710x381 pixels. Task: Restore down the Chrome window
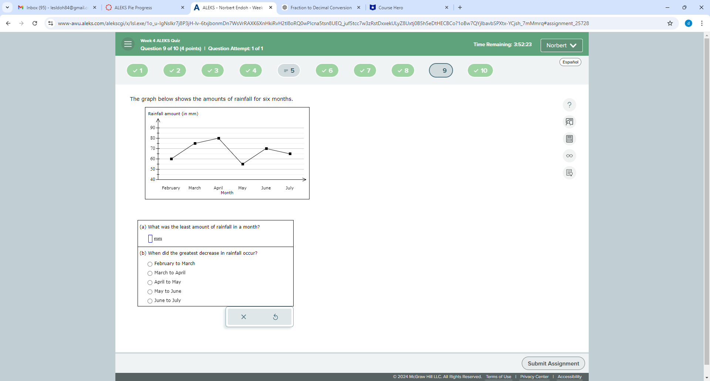coord(684,7)
